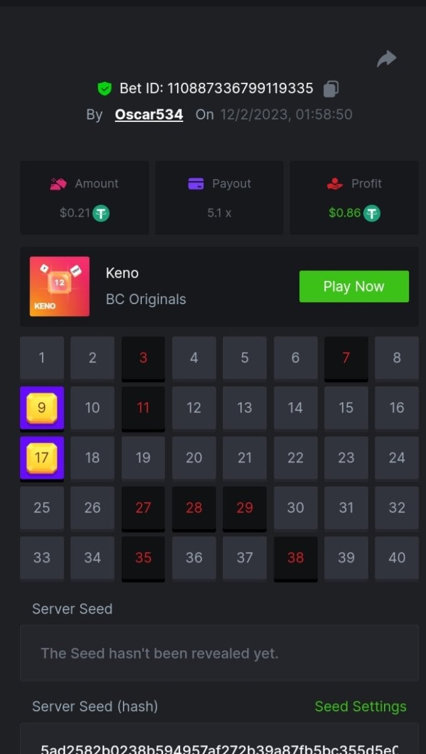Click the Play Now button
The image size is (426, 754).
[354, 287]
